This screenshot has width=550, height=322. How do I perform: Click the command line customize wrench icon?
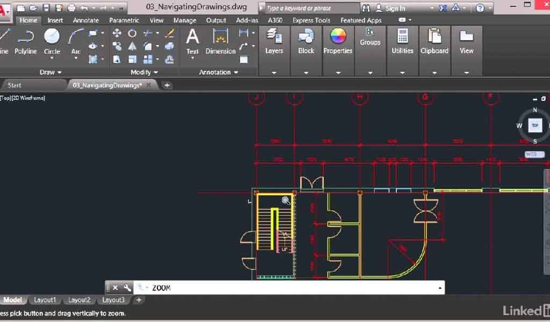pos(127,288)
